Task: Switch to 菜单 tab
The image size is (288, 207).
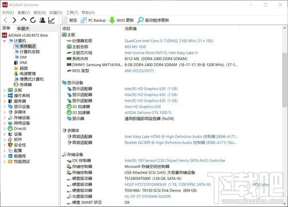Action: point(6,28)
